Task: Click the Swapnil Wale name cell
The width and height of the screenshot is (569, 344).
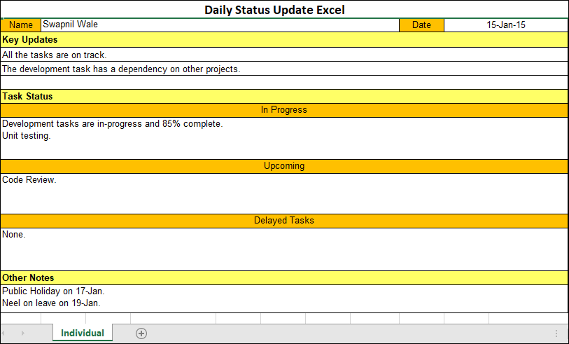Action: click(x=220, y=25)
